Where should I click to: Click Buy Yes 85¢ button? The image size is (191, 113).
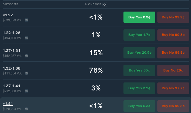point(139,70)
